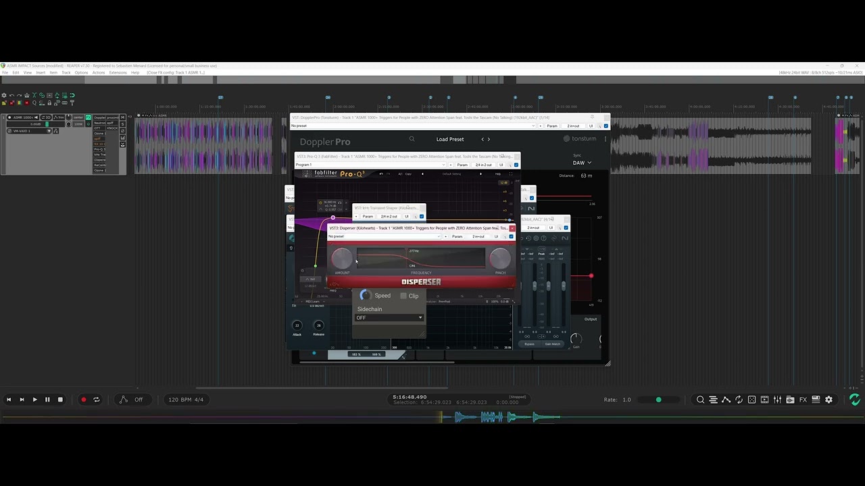The image size is (865, 486).
Task: Click Param button in Disperser window
Action: pyautogui.click(x=458, y=236)
